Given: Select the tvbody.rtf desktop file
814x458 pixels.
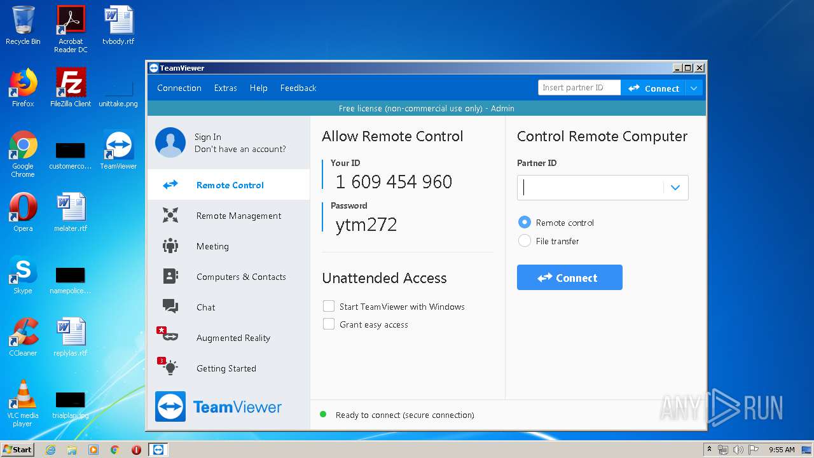Looking at the screenshot, I should pos(118,25).
